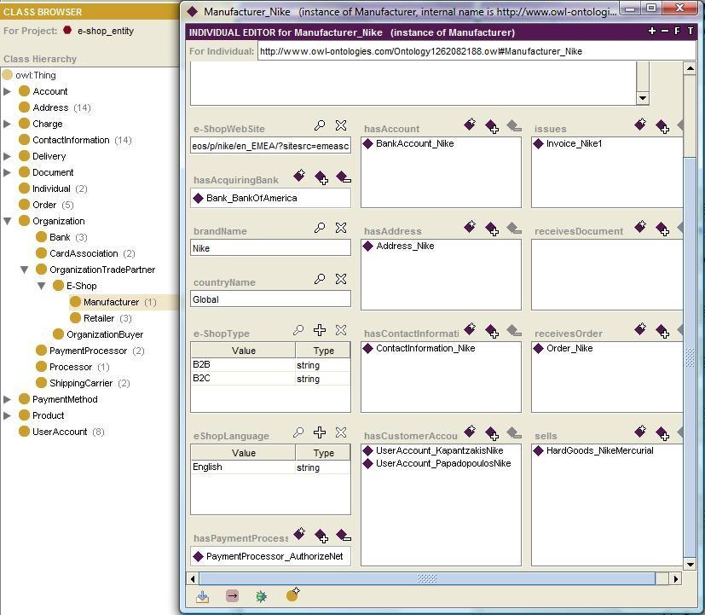The image size is (705, 615).
Task: Expand the Charge class node
Action: [7, 125]
